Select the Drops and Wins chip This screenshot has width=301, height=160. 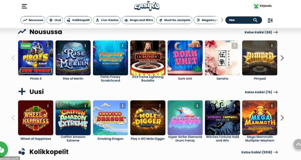point(138,20)
